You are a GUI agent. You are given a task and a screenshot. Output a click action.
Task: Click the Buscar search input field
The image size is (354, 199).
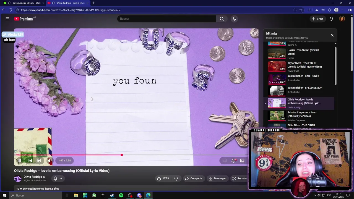[166, 19]
